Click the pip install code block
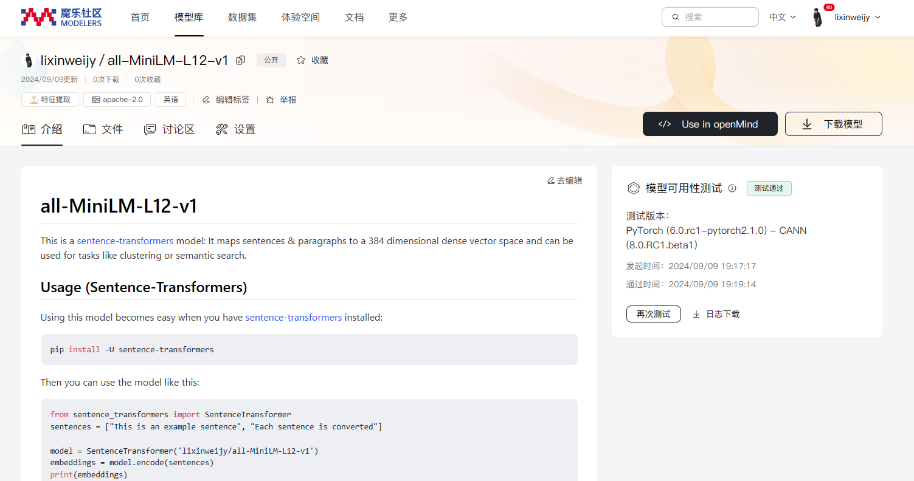 (309, 349)
